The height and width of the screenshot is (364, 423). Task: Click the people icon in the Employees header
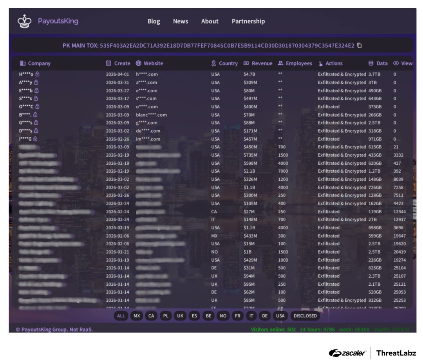point(280,63)
